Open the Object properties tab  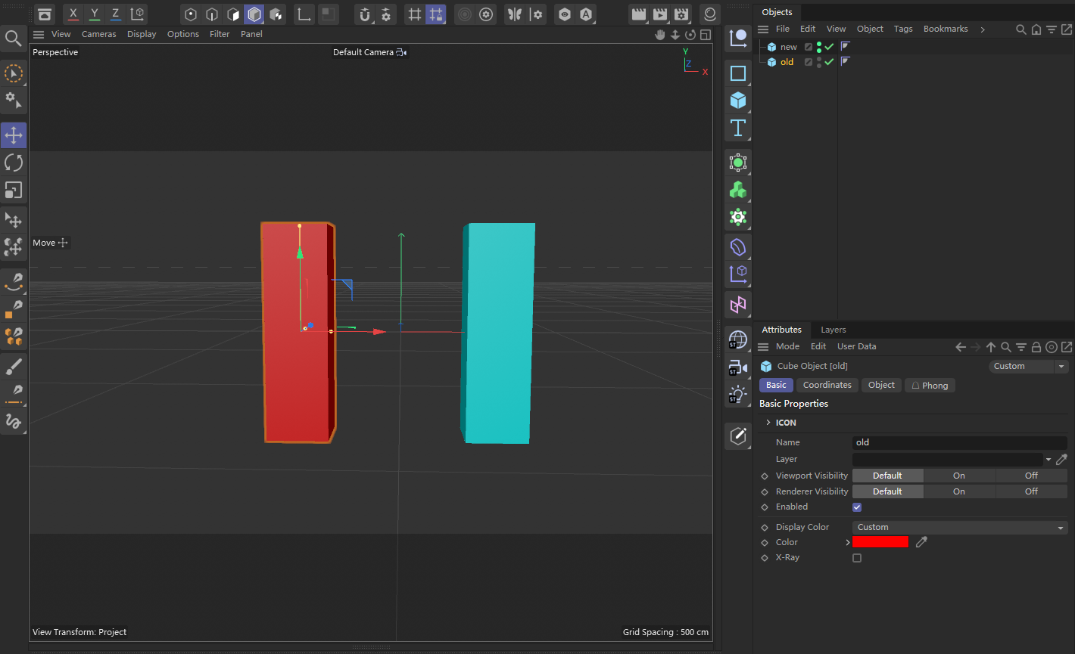(x=881, y=385)
